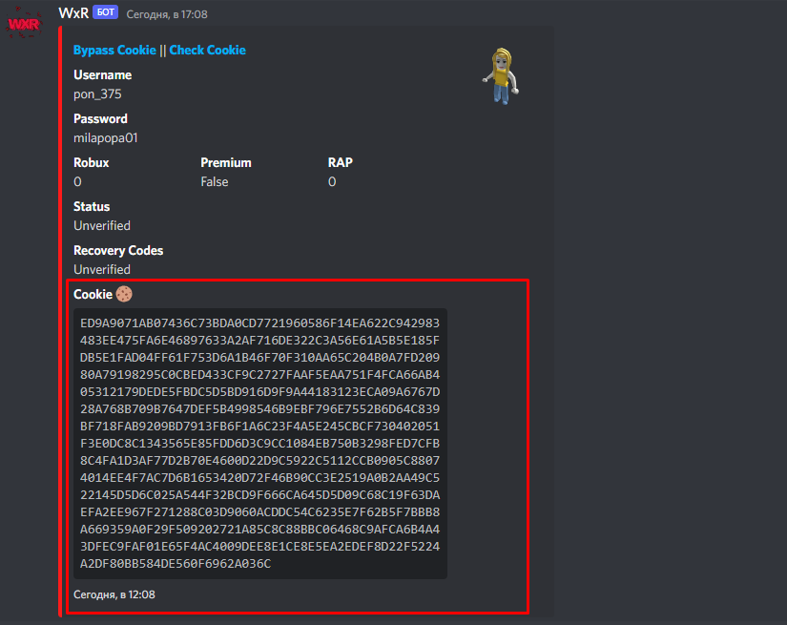
Task: Open the Check Cookie link
Action: click(207, 51)
